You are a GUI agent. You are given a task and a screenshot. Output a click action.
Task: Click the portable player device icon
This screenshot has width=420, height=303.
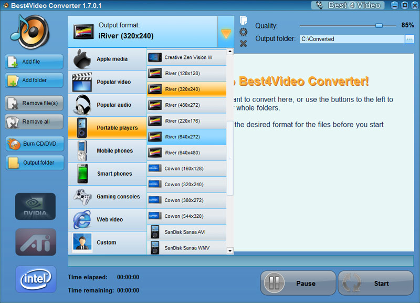pos(82,128)
